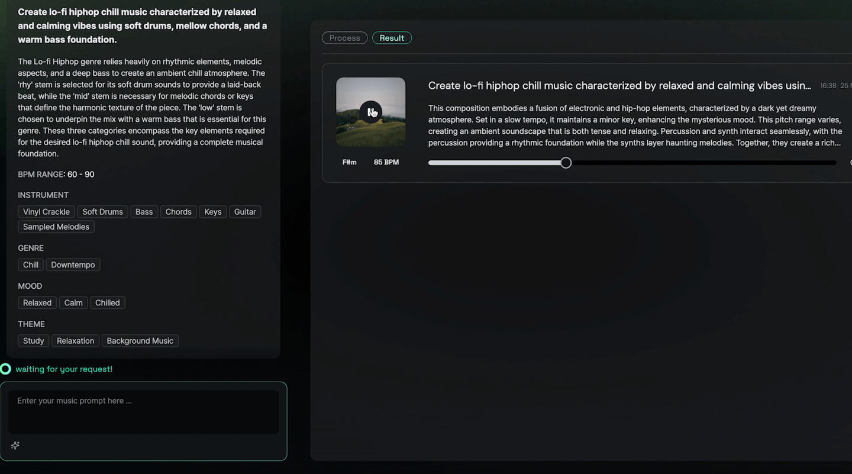Viewport: 852px width, 474px height.
Task: Click the track playback progress slider handle
Action: [566, 163]
